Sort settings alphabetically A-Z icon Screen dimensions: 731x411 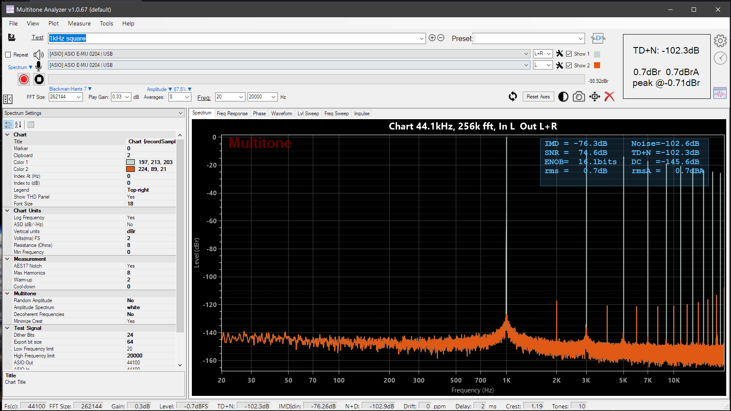(x=18, y=125)
